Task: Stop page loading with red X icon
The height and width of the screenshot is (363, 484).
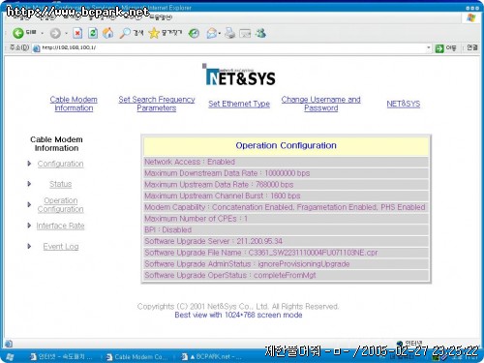Action: click(77, 33)
